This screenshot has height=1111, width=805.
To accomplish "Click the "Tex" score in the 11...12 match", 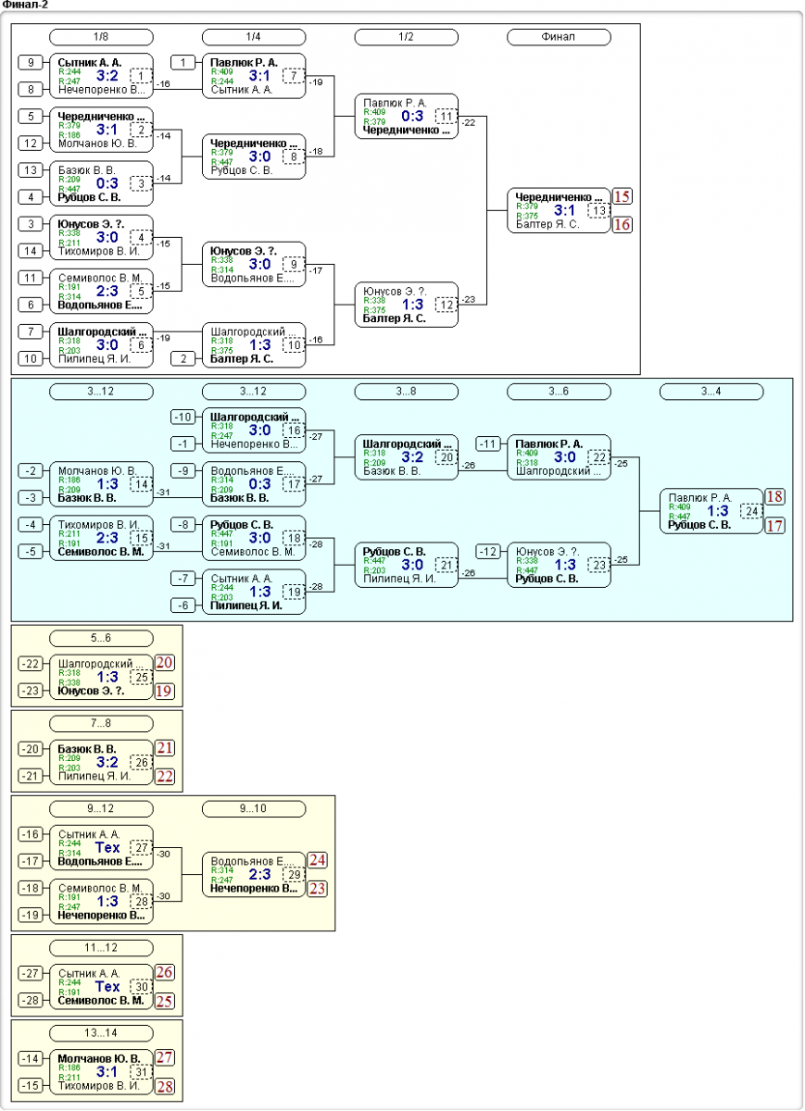I will point(107,986).
